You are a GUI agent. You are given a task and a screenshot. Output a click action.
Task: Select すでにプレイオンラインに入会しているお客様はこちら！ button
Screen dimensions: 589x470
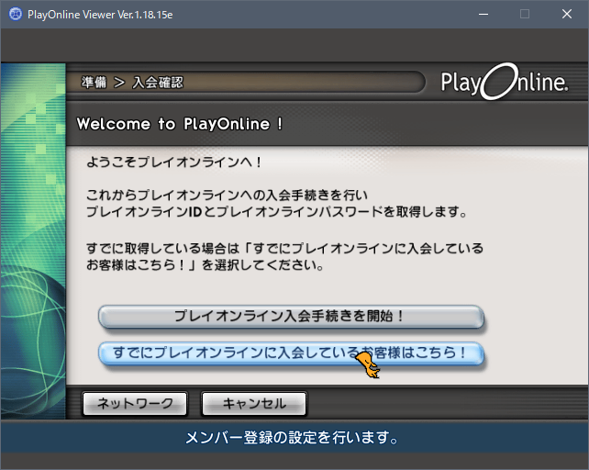[x=291, y=353]
